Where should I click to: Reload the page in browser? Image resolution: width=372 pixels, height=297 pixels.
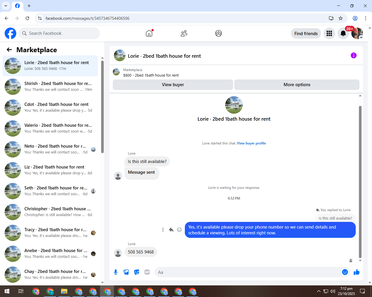pos(27,18)
